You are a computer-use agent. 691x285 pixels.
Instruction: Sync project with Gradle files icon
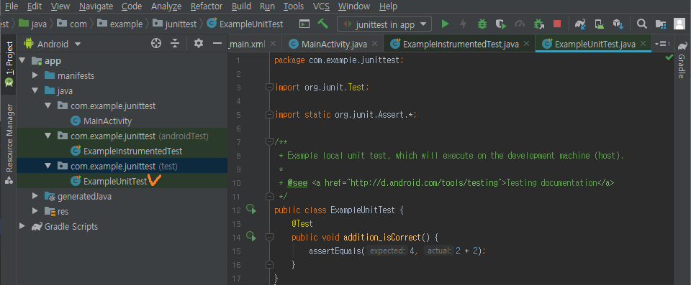click(x=580, y=24)
